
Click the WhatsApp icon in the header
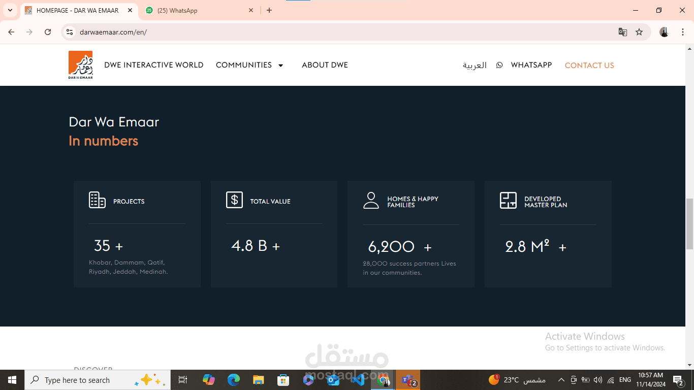point(499,65)
